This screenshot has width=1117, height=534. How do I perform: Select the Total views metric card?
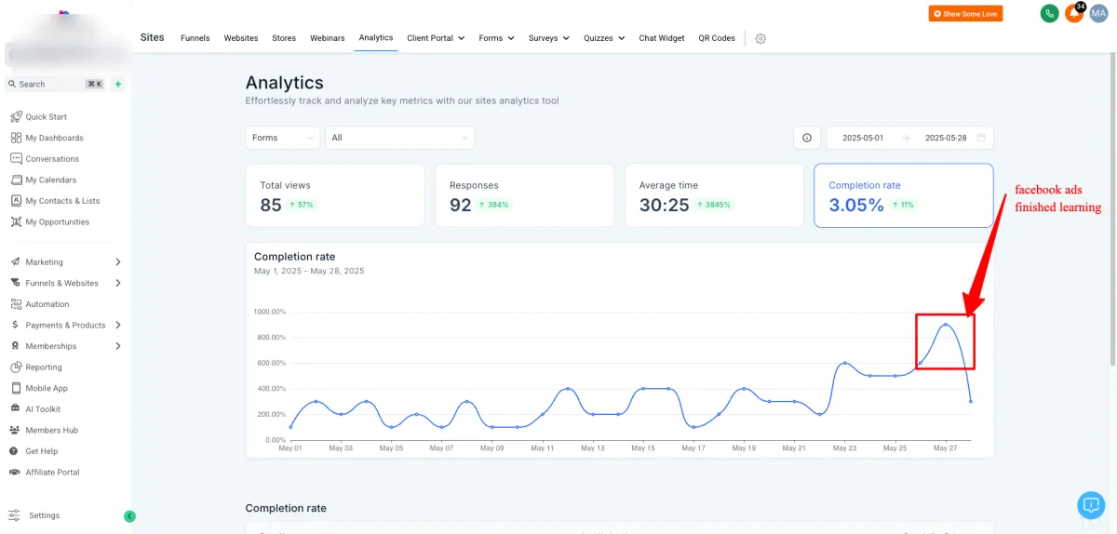pos(335,195)
